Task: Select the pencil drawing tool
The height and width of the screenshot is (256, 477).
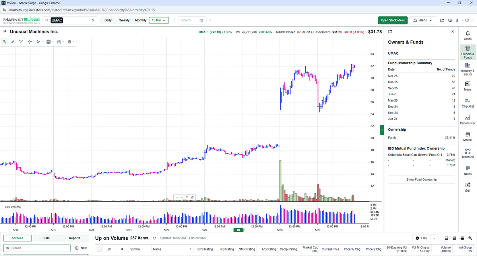Action: (x=13, y=41)
